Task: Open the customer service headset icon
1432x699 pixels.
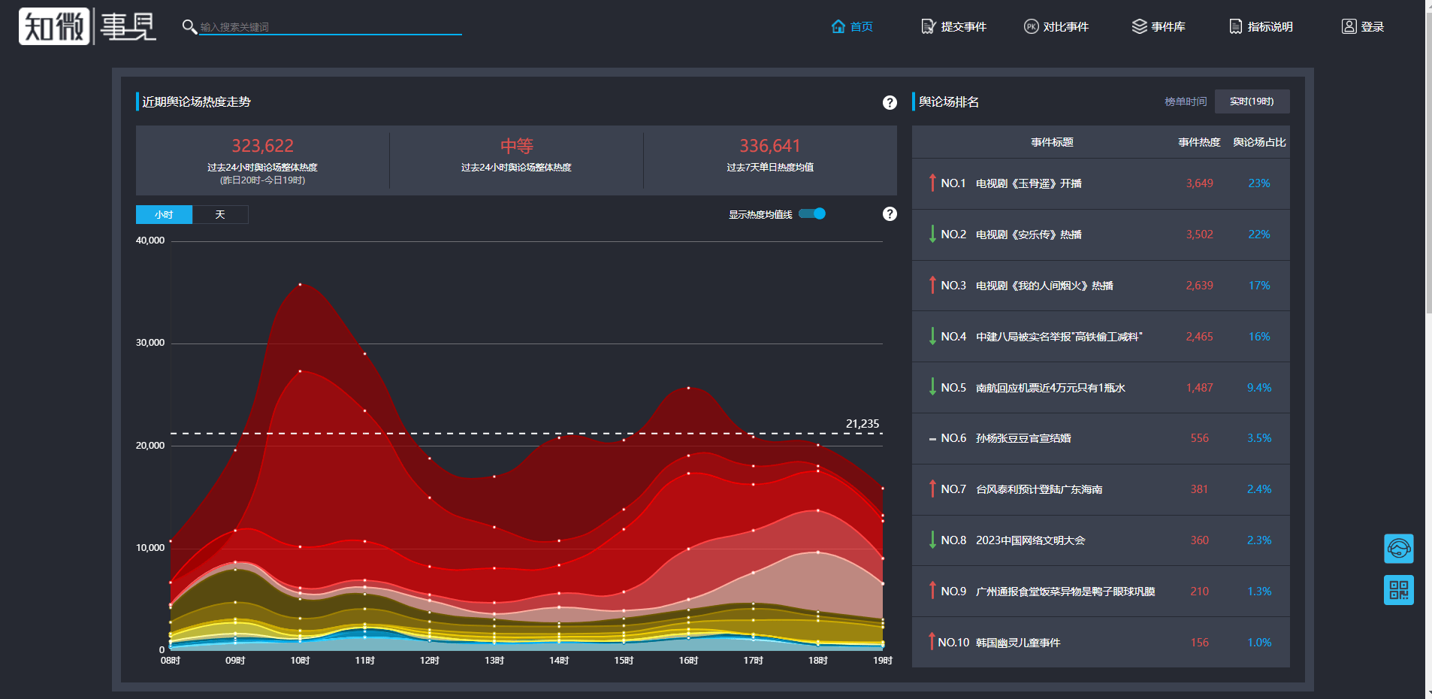Action: [1398, 549]
